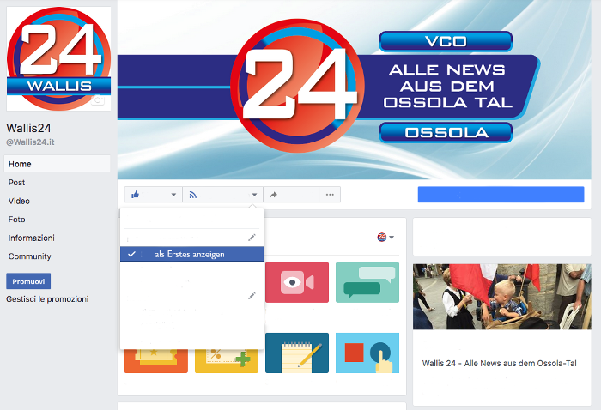
Task: Click 'Wallis 24 - Alle News aus dem Ossola-Tal' text
Action: pyautogui.click(x=499, y=364)
